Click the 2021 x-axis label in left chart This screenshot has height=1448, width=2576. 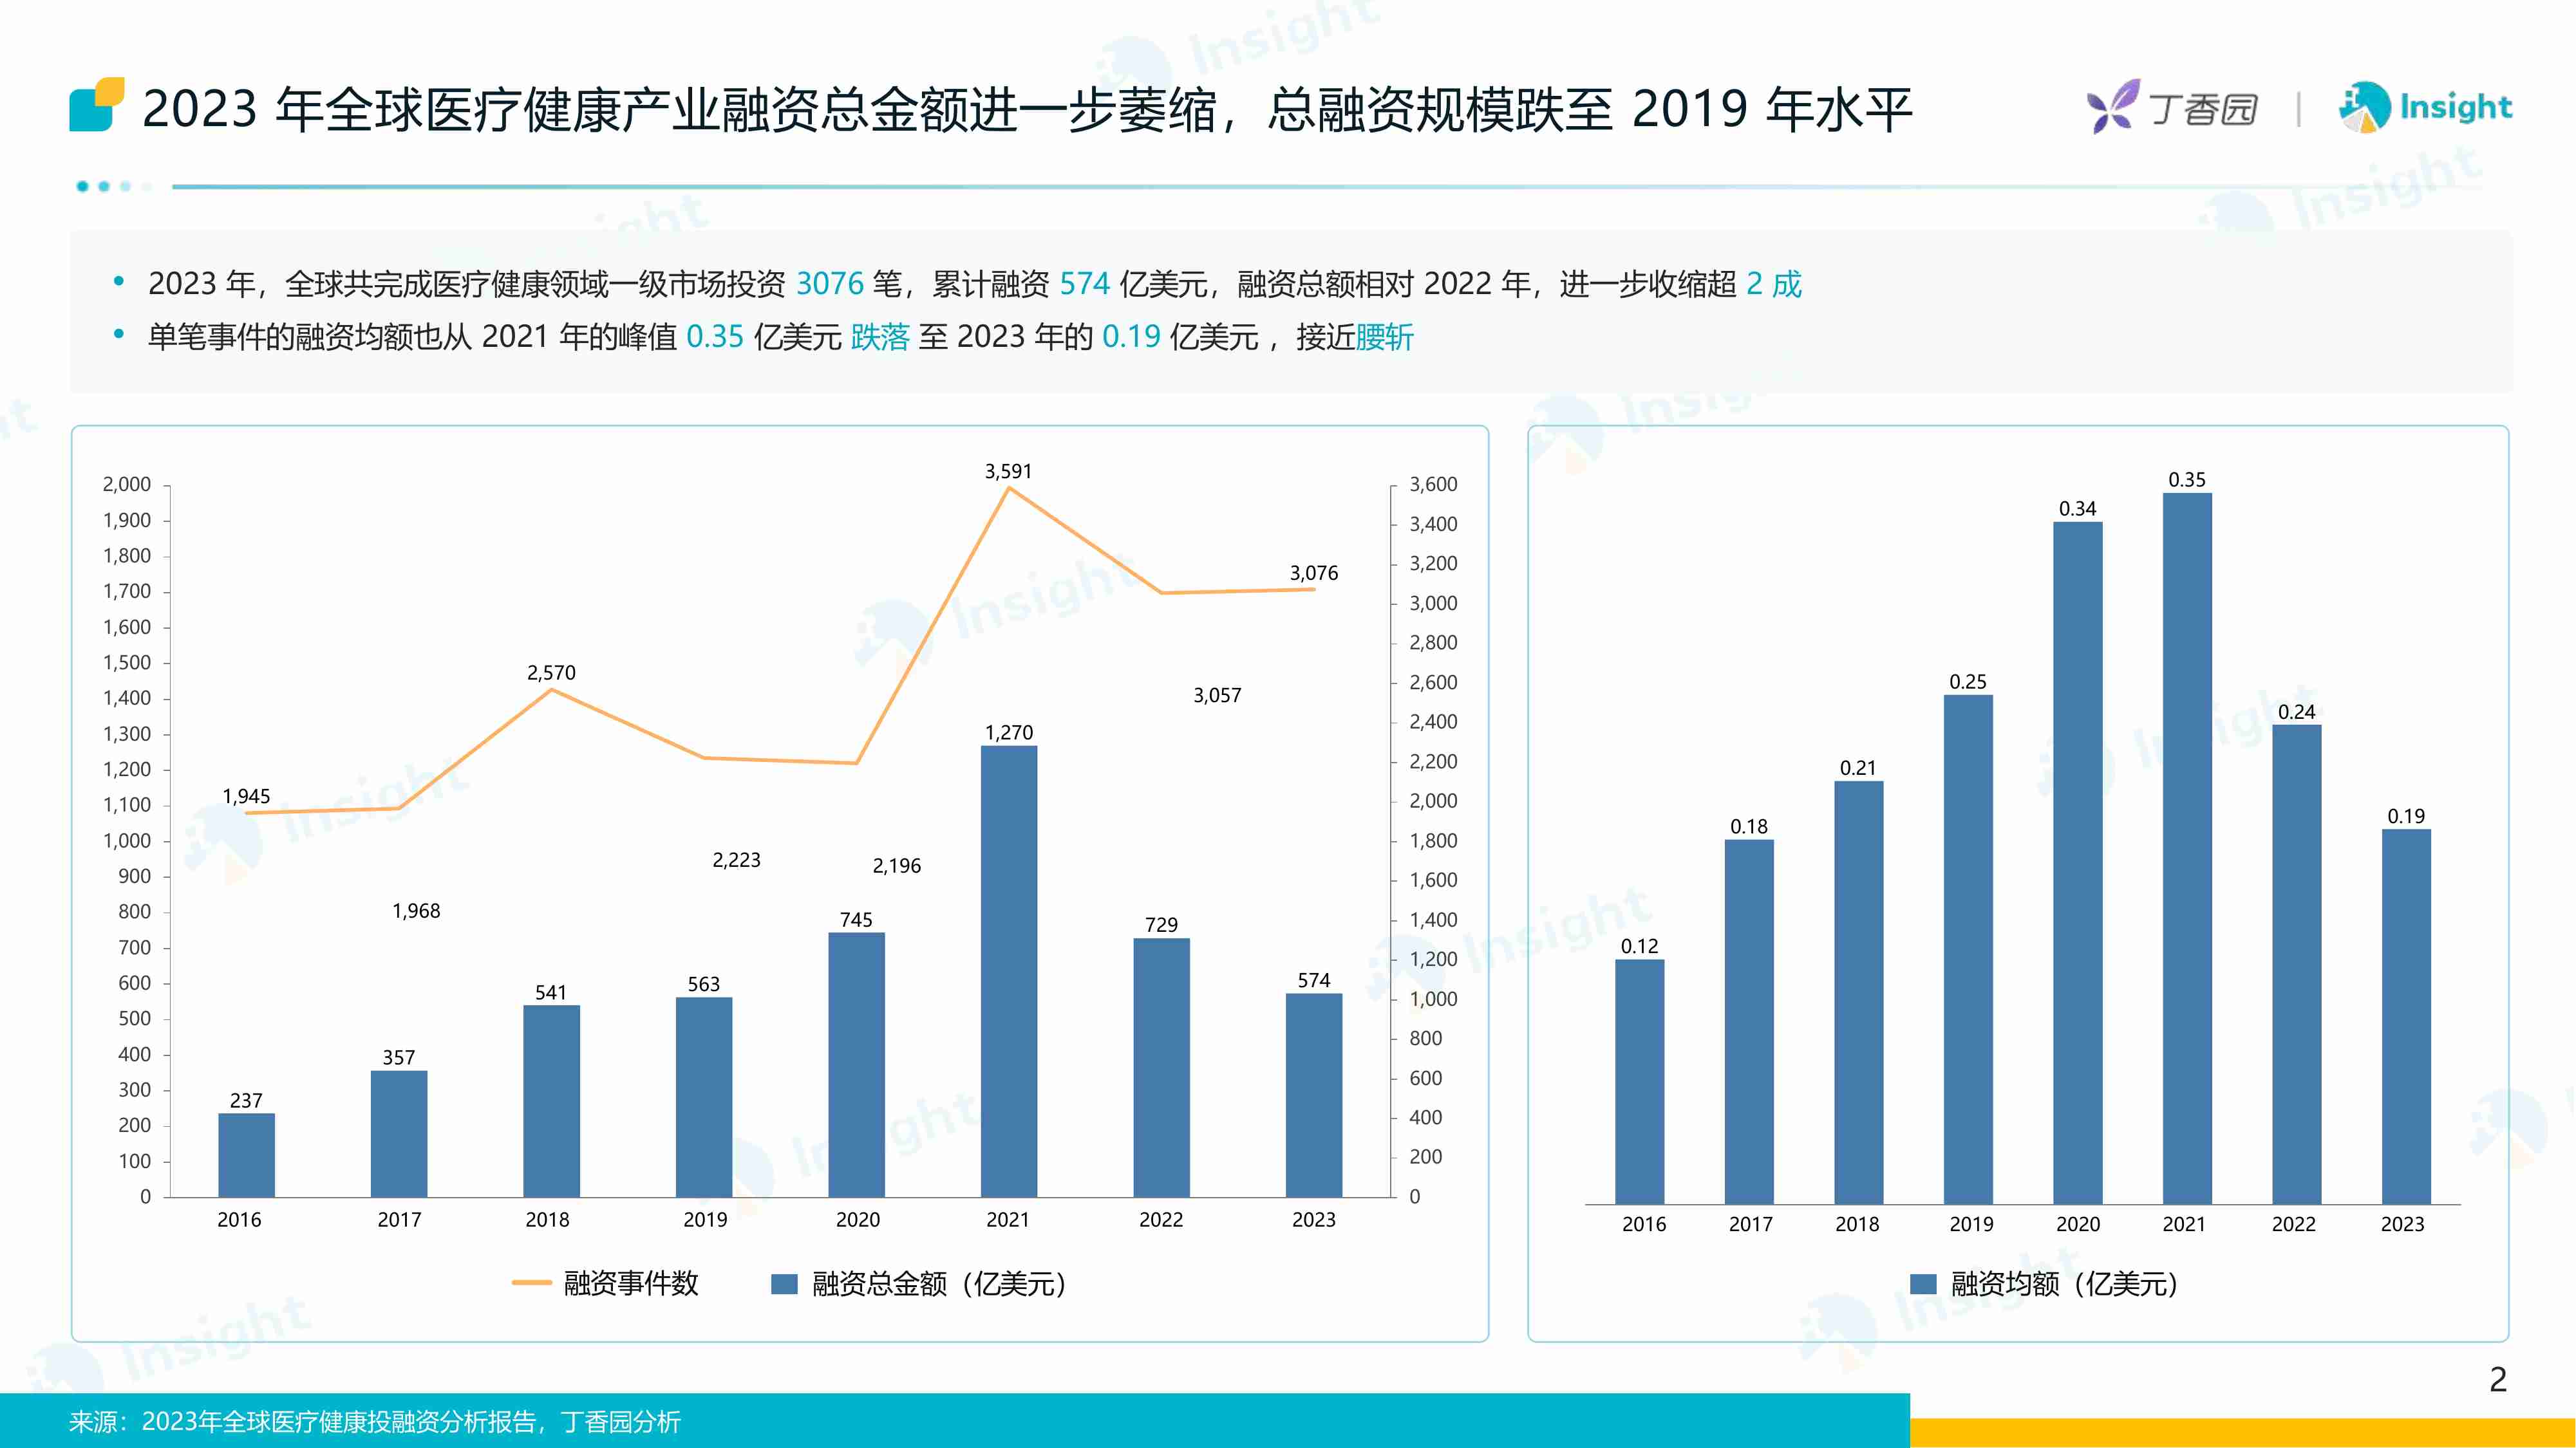tap(1007, 1220)
